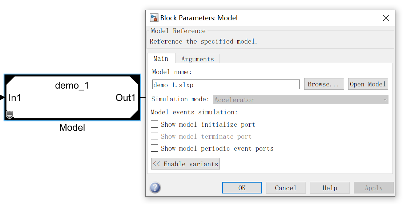Image resolution: width=403 pixels, height=204 pixels.
Task: Check Show model periodic event ports
Action: pos(154,148)
